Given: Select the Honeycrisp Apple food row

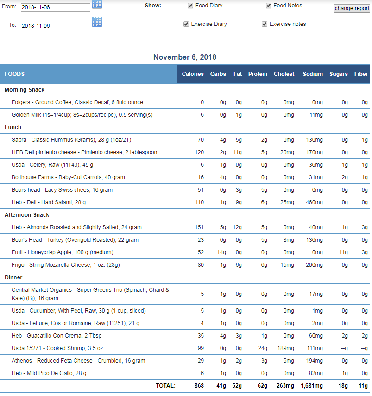Looking at the screenshot, I should pyautogui.click(x=185, y=252).
